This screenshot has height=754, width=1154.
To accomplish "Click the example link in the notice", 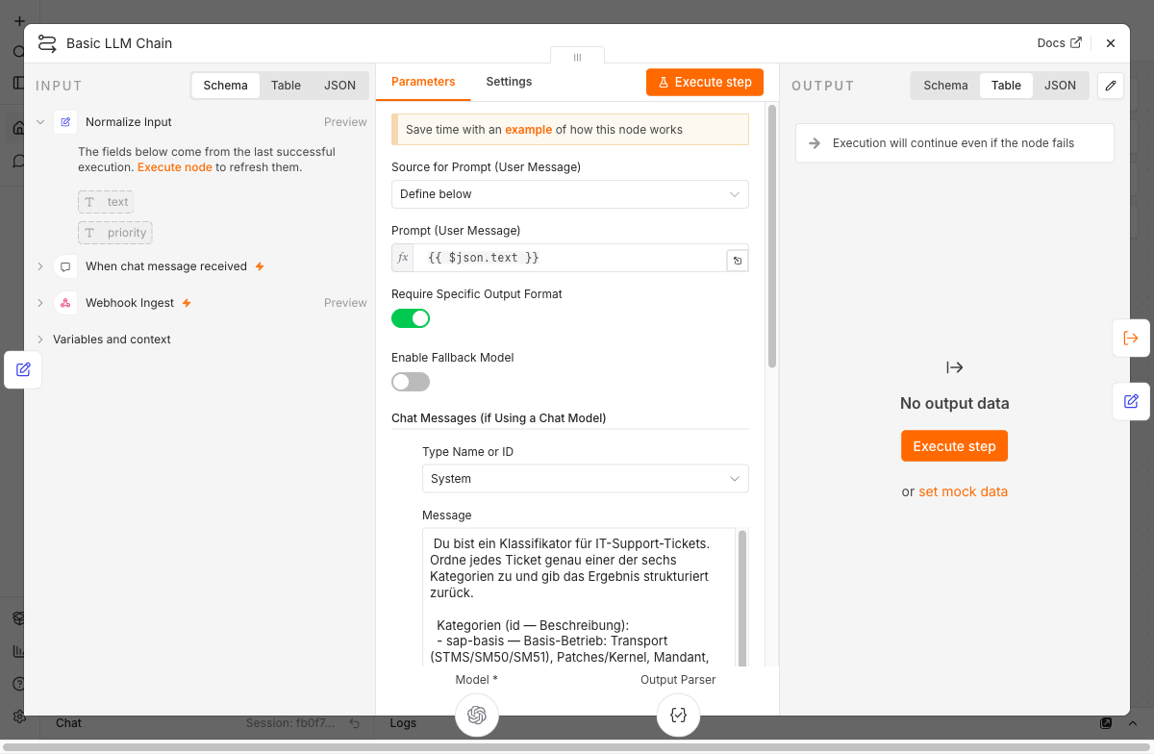I will click(528, 130).
